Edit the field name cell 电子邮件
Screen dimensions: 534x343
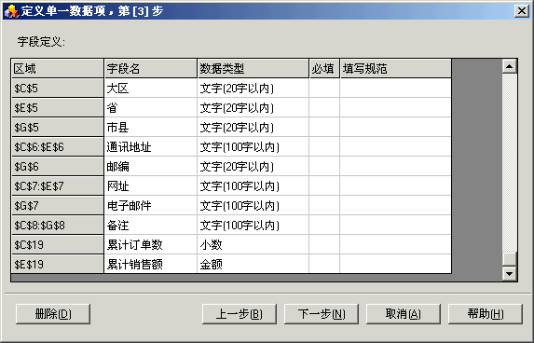(x=151, y=205)
